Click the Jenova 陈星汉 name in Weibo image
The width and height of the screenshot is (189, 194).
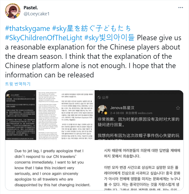[122, 108]
